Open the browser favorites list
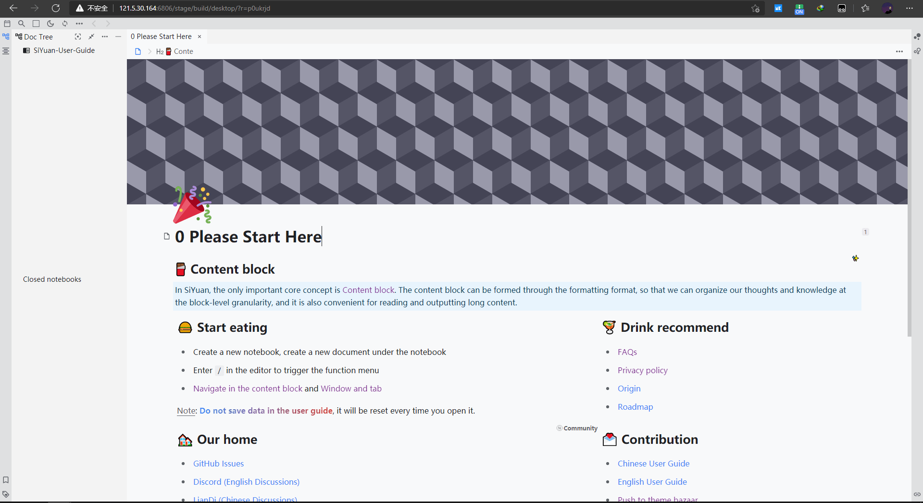The height and width of the screenshot is (503, 923). point(865,8)
